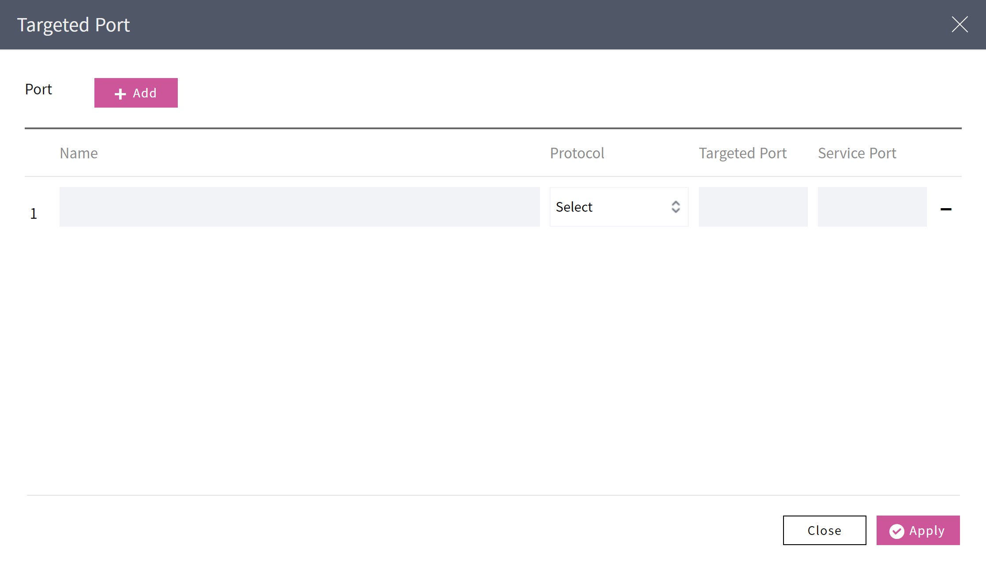The image size is (986, 572).
Task: Click the checkmark icon on Apply
Action: point(896,531)
